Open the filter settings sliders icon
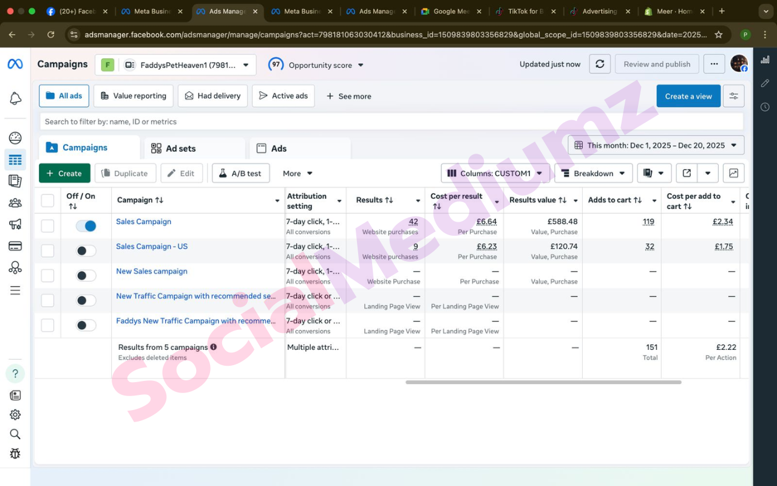The width and height of the screenshot is (777, 486). [x=733, y=96]
